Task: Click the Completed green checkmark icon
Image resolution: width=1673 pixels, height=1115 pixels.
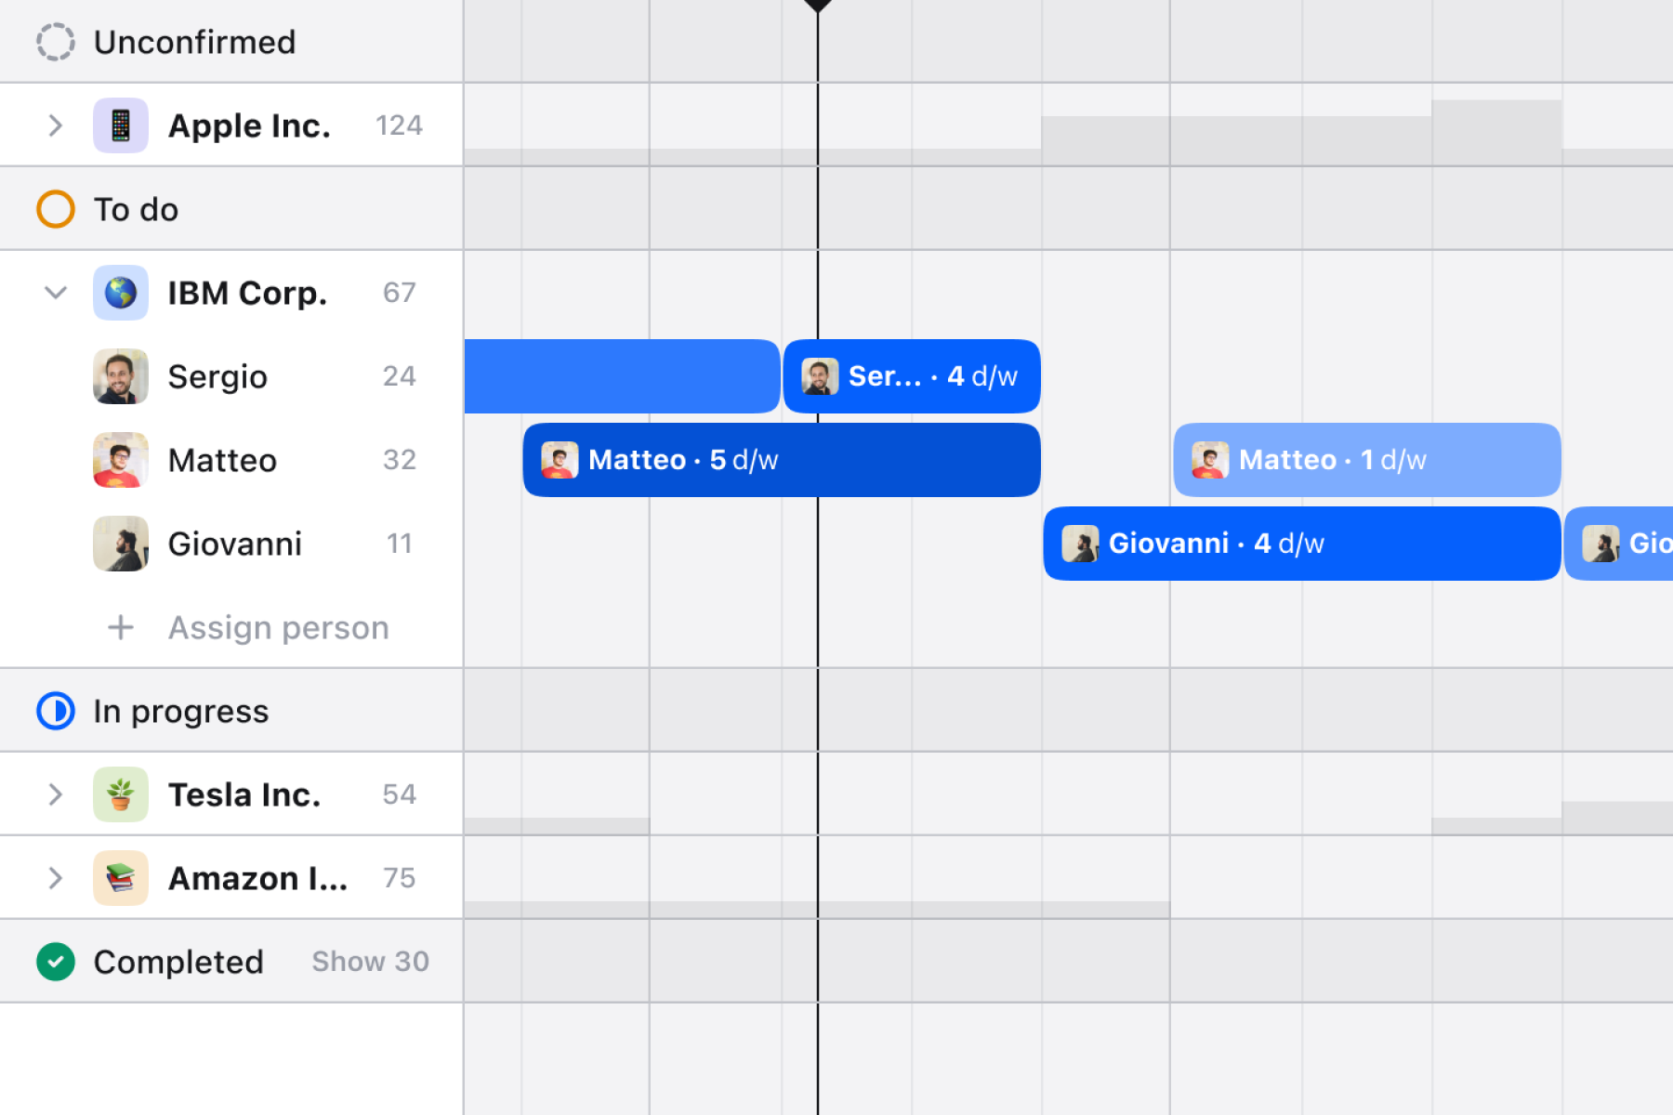Action: point(56,962)
